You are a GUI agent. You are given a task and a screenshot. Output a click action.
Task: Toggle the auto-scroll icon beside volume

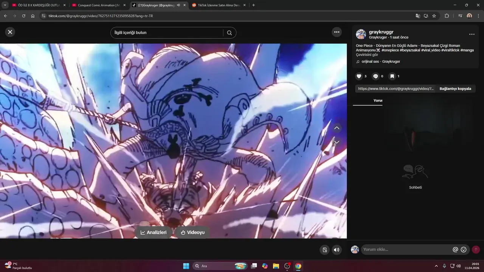324,250
